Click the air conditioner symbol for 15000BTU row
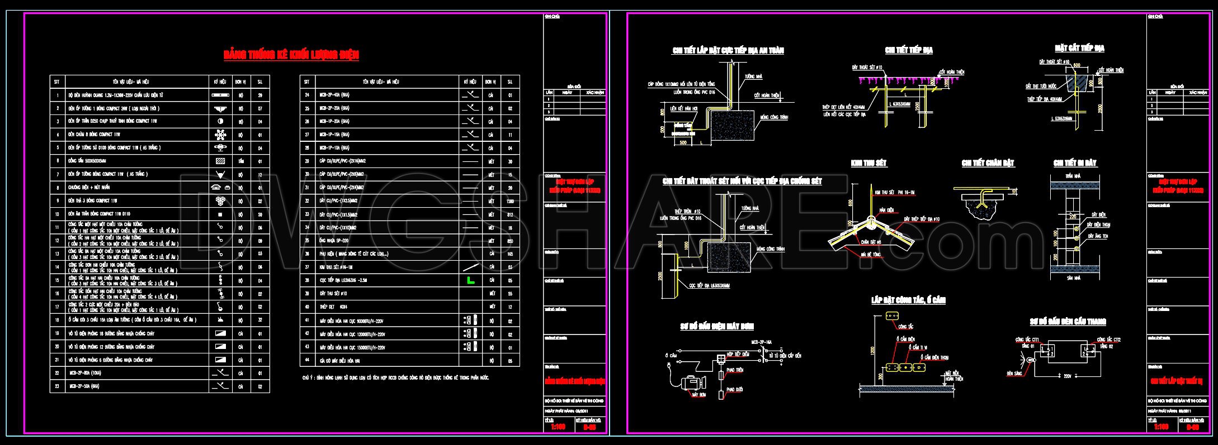This screenshot has width=1218, height=445. (471, 347)
